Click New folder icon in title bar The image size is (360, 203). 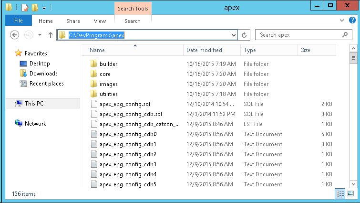[35, 8]
